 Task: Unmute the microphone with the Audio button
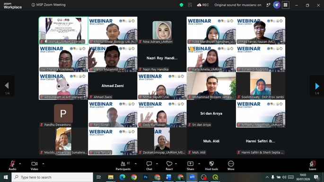(x=12, y=165)
